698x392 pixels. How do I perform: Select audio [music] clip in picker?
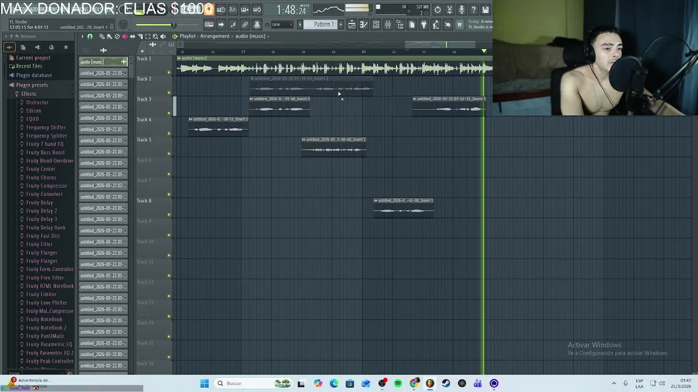[103, 62]
